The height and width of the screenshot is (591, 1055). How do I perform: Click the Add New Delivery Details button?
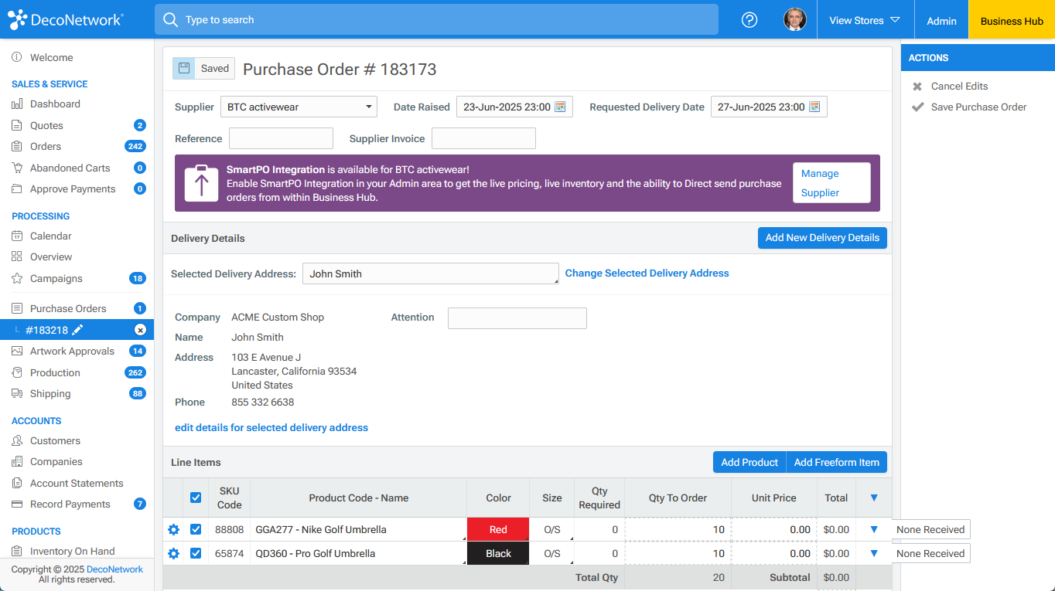[x=822, y=237]
